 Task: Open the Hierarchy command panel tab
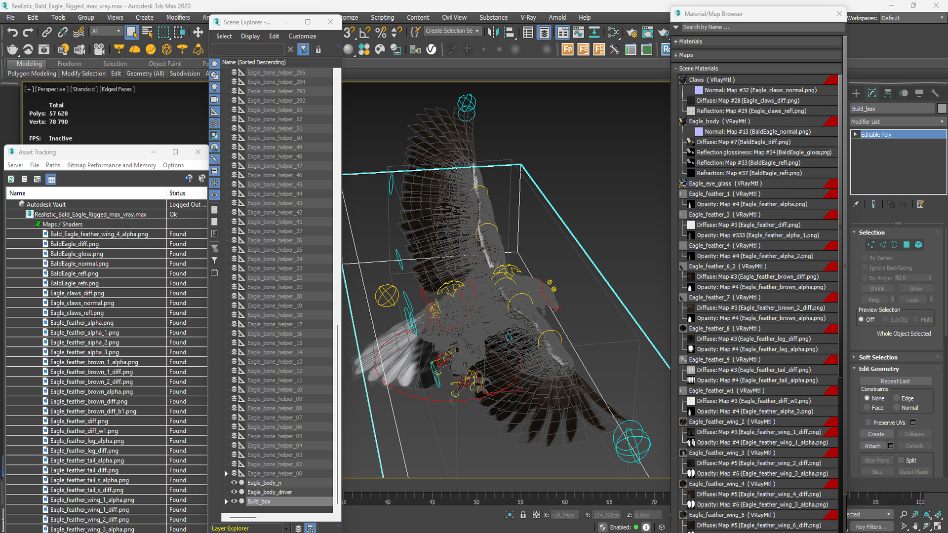888,93
